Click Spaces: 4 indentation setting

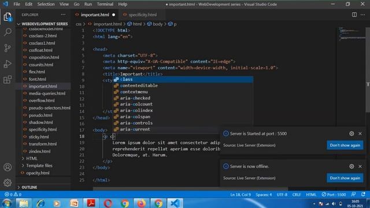(264, 195)
